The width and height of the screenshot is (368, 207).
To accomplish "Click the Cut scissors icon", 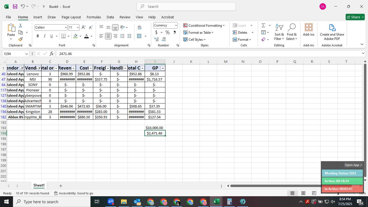I will [x=20, y=26].
